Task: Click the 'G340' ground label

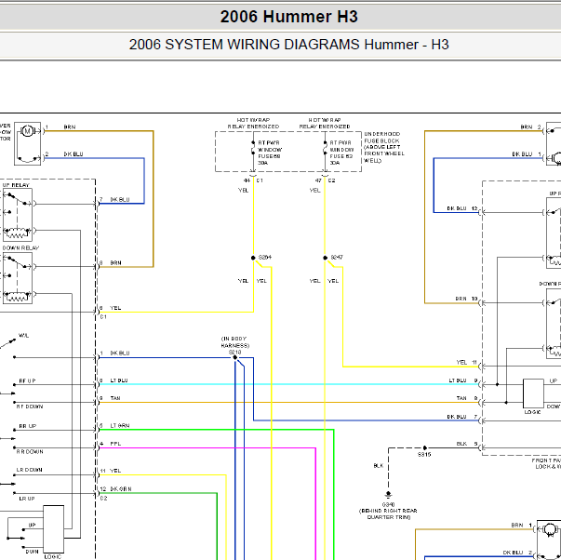Action: tap(388, 504)
